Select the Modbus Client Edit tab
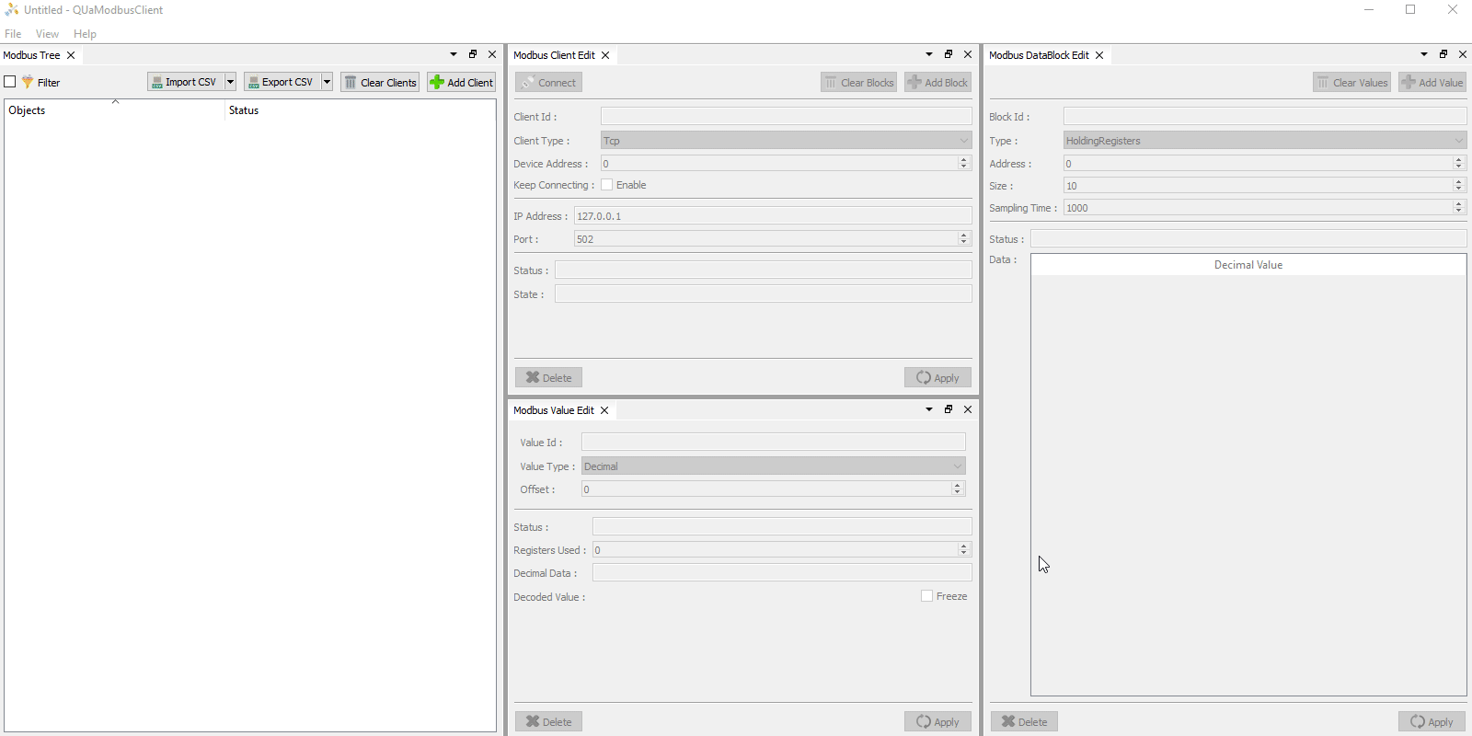This screenshot has height=736, width=1472. click(x=554, y=55)
